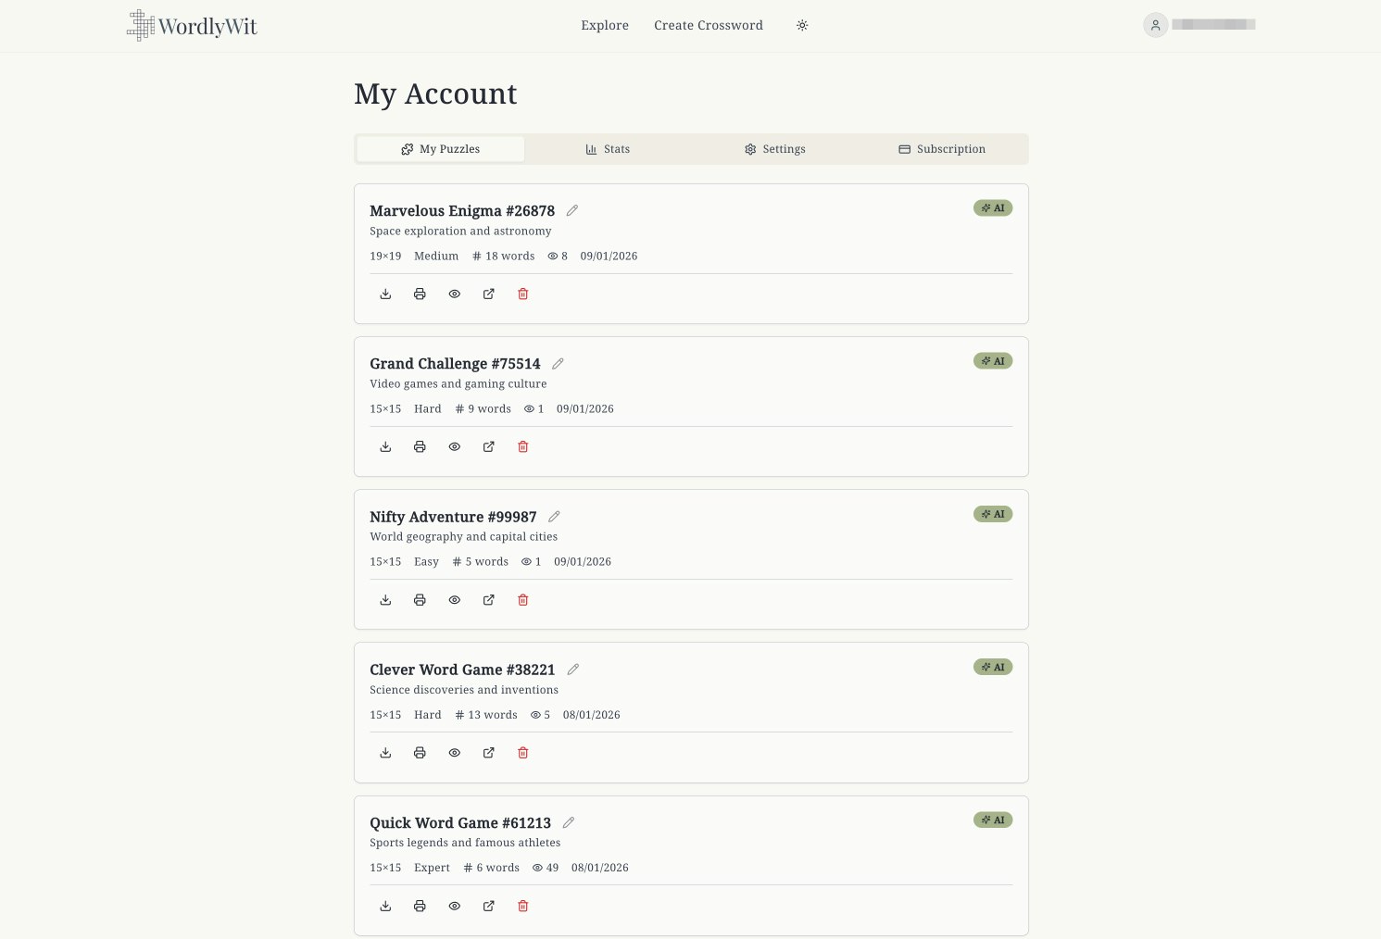
Task: Delete Quick Word Game #61213
Action: [x=522, y=906]
